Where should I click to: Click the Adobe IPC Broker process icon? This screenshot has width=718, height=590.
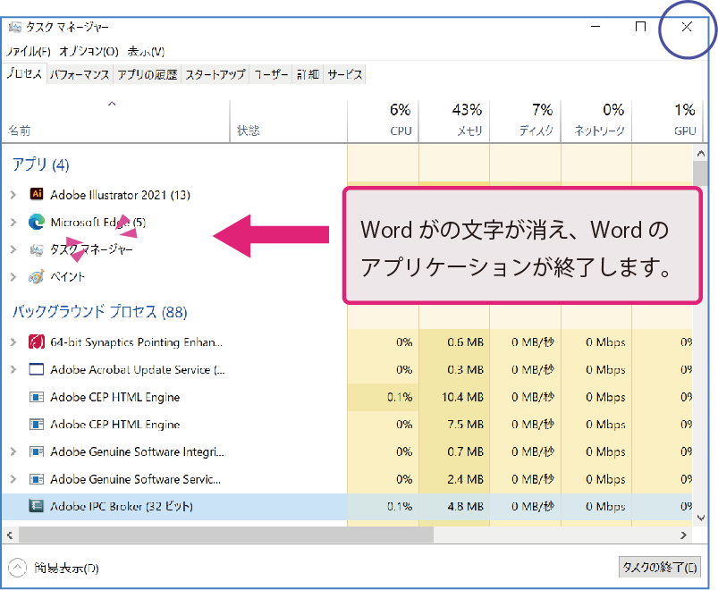[37, 506]
